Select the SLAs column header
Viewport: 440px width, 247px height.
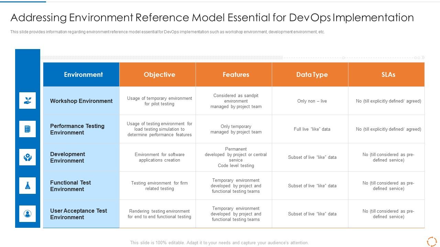tap(386, 74)
